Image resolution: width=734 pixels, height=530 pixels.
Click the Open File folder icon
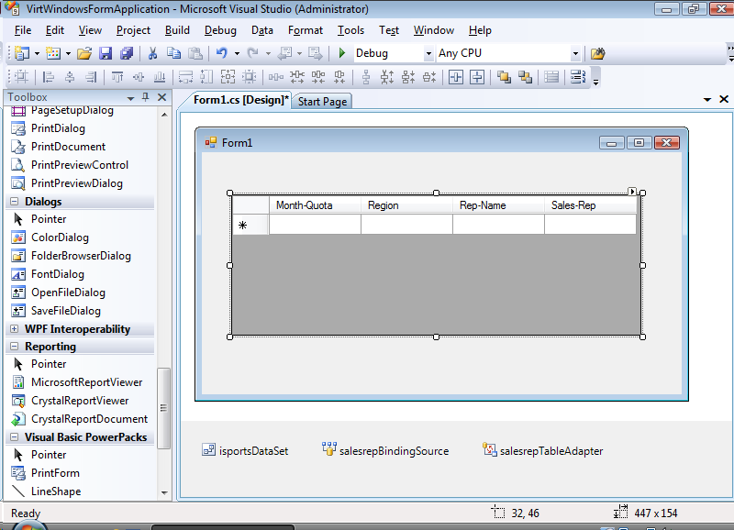pos(84,53)
